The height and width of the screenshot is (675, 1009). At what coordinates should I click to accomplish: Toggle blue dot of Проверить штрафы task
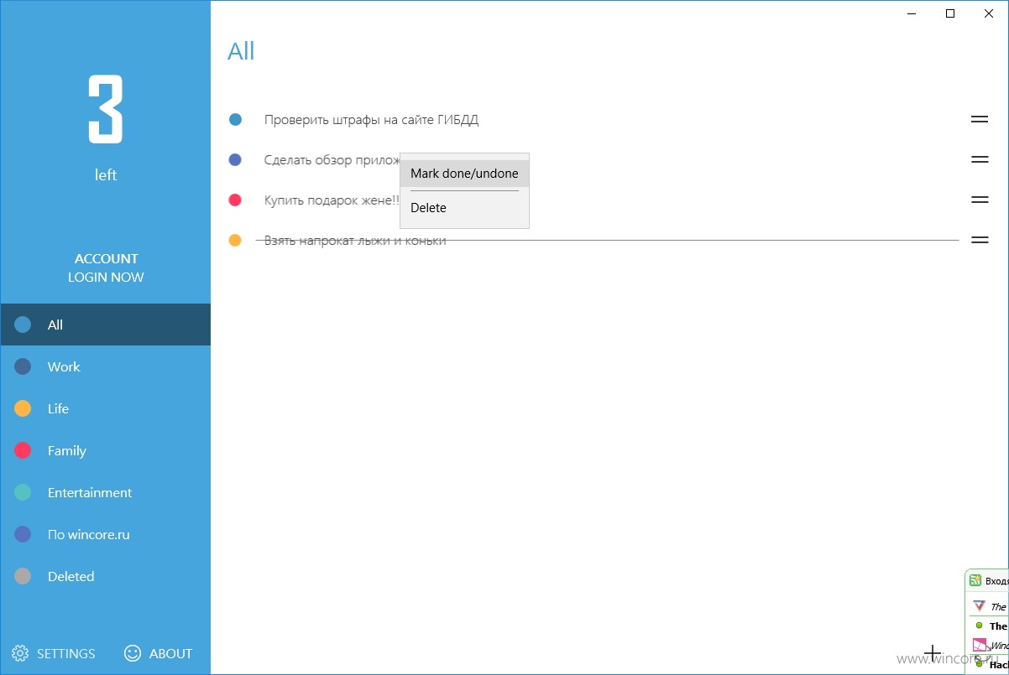[x=235, y=120]
